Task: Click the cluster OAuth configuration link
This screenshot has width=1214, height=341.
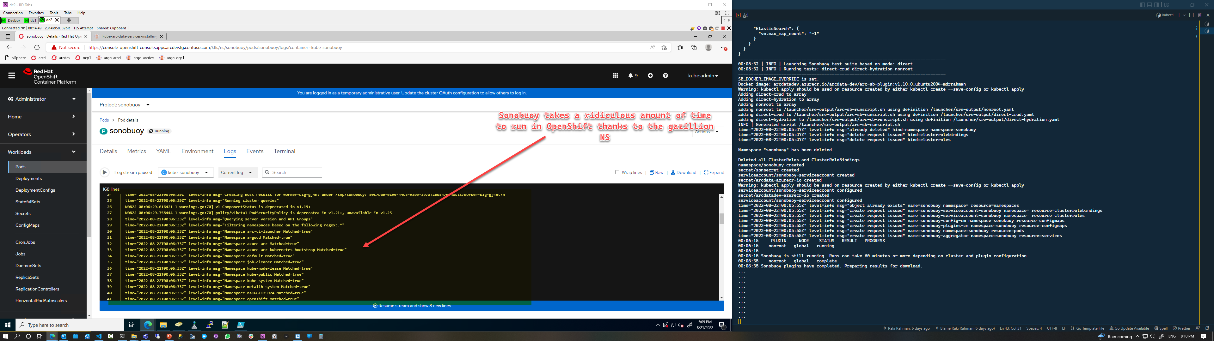Action: 451,93
